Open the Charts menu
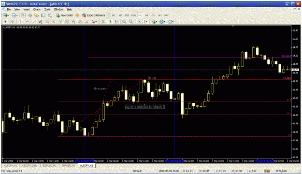The height and width of the screenshot is (174, 302). tap(37, 9)
